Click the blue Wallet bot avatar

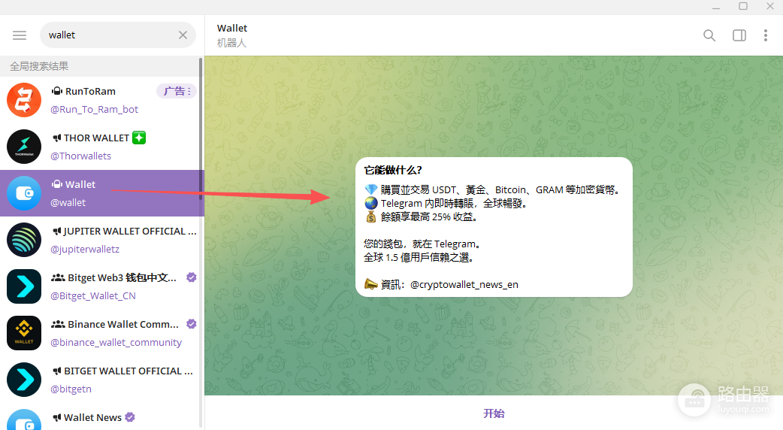[24, 193]
